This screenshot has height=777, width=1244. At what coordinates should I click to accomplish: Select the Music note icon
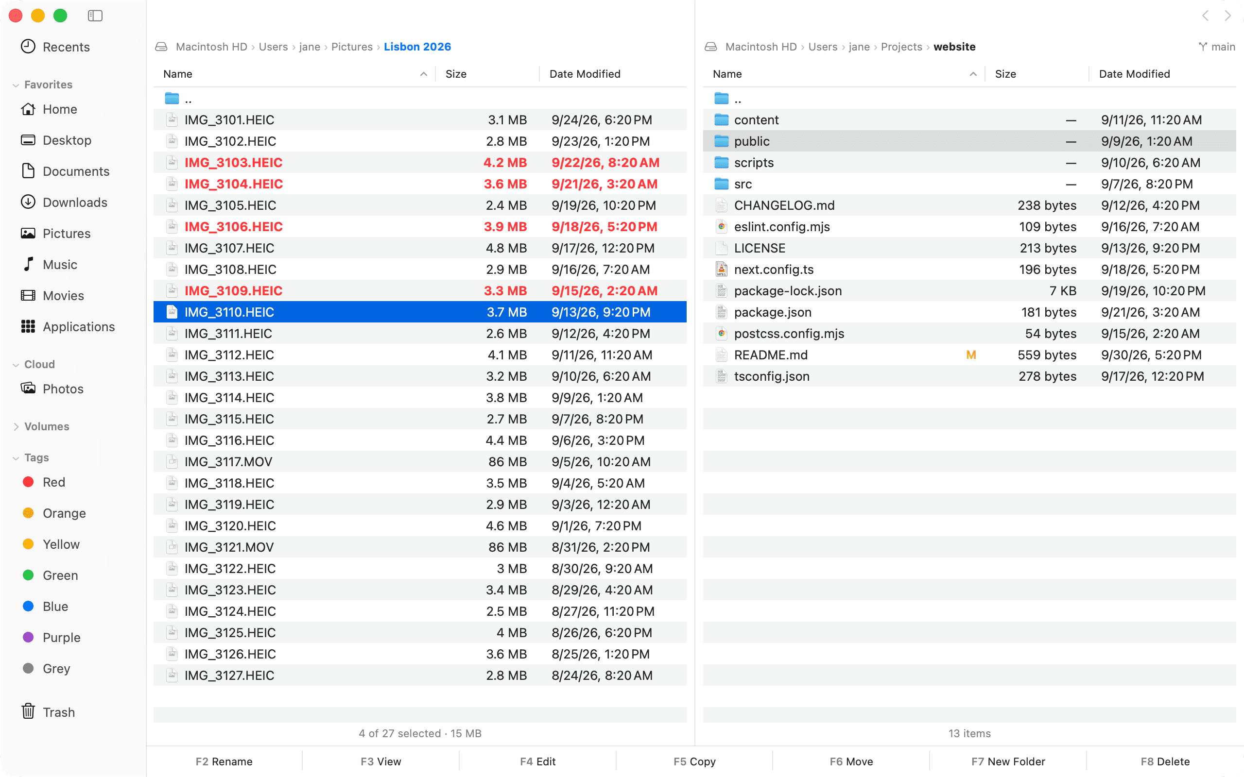tap(28, 264)
